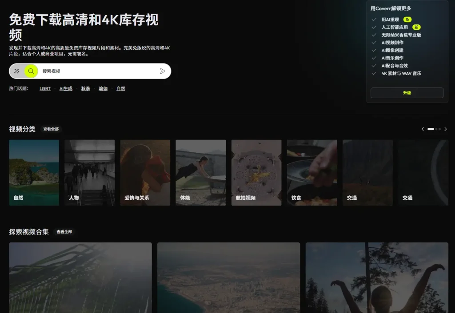The height and width of the screenshot is (313, 455).
Task: Click the 人工智能应用 feature text
Action: pyautogui.click(x=395, y=27)
